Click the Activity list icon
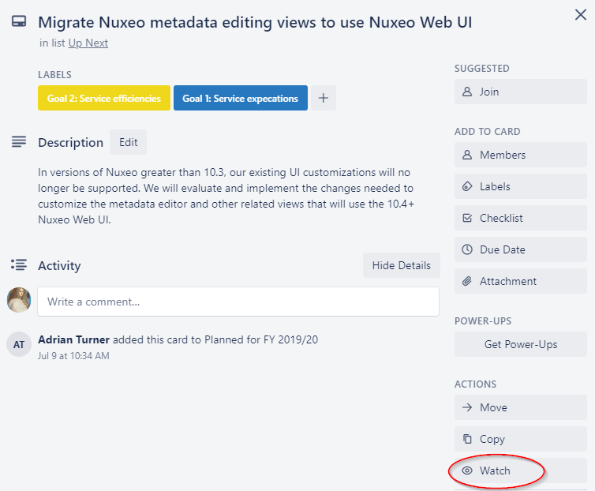595x491 pixels. 19,264
